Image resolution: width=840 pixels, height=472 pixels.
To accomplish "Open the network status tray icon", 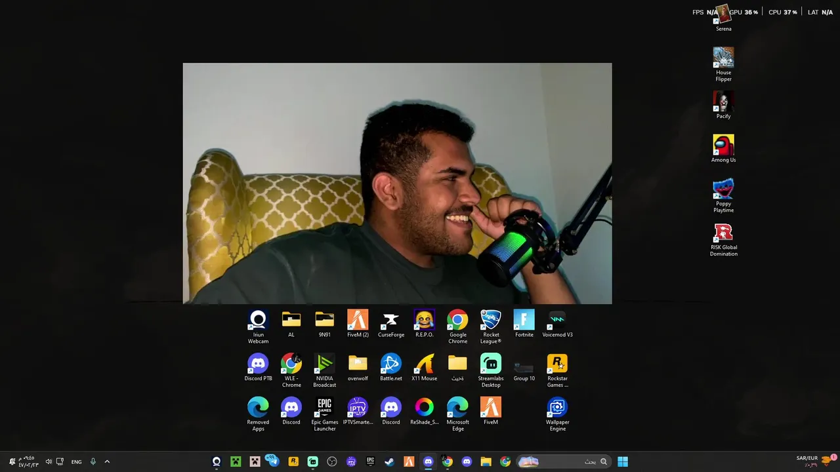I will [60, 462].
